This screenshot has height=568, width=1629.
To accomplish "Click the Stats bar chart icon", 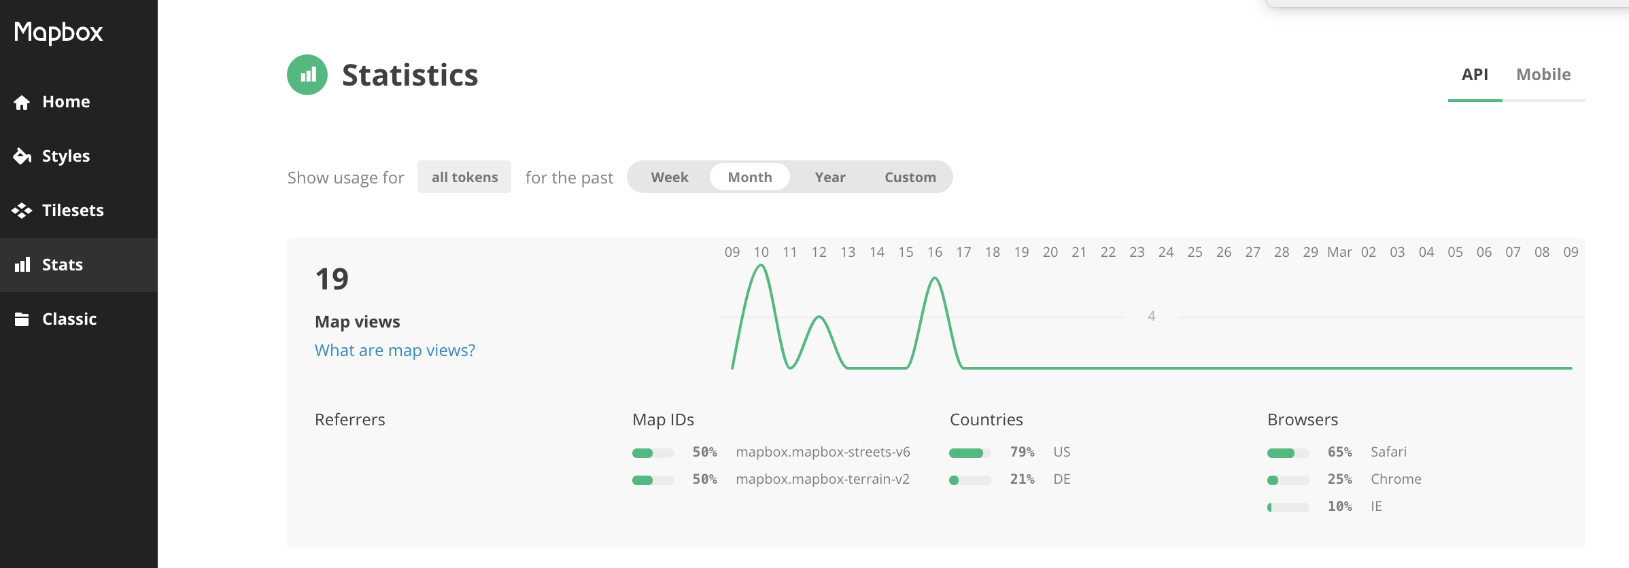I will (x=22, y=264).
